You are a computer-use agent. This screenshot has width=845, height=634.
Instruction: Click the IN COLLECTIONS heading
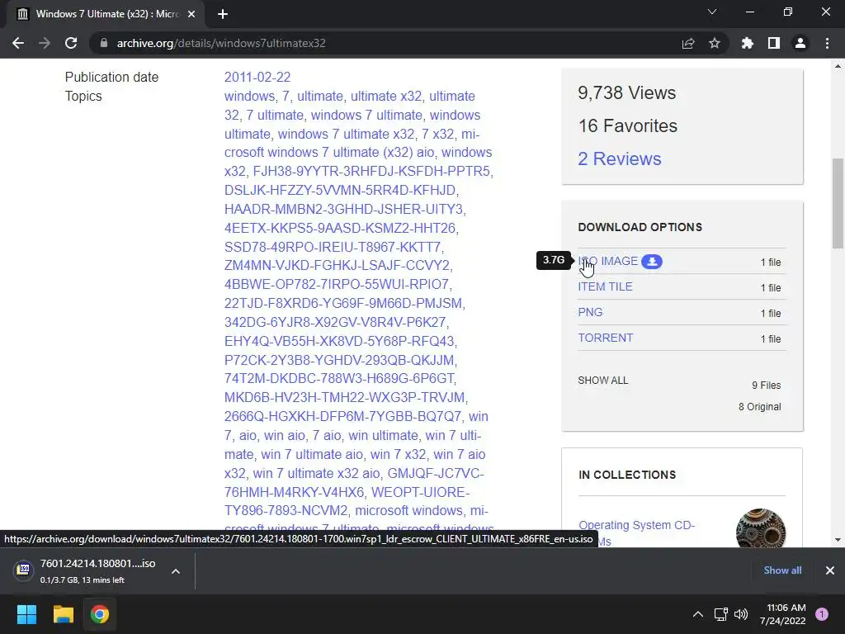(x=627, y=475)
